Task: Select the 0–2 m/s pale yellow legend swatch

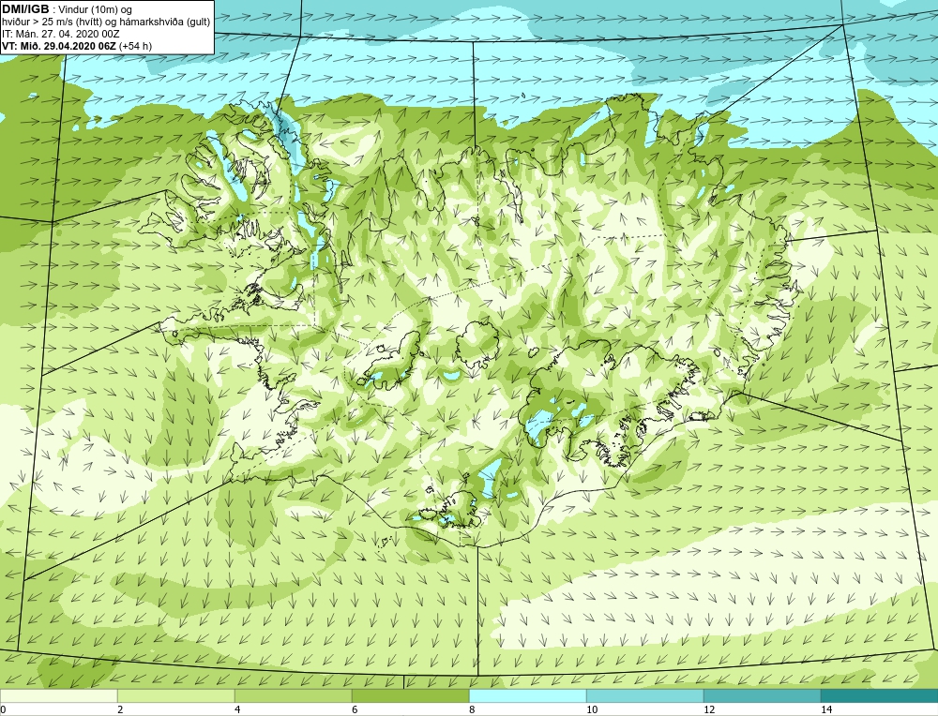Action: click(58, 696)
